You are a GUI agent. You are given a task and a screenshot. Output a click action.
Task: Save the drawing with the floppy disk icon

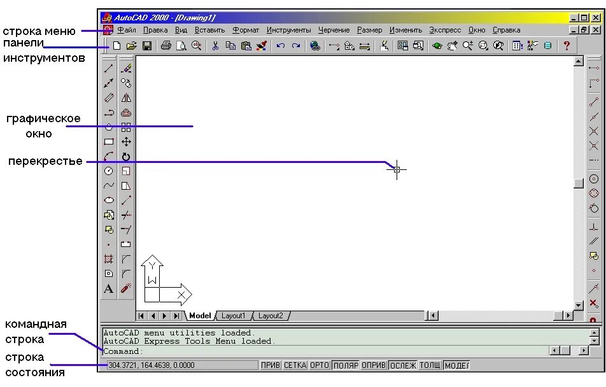tap(147, 46)
